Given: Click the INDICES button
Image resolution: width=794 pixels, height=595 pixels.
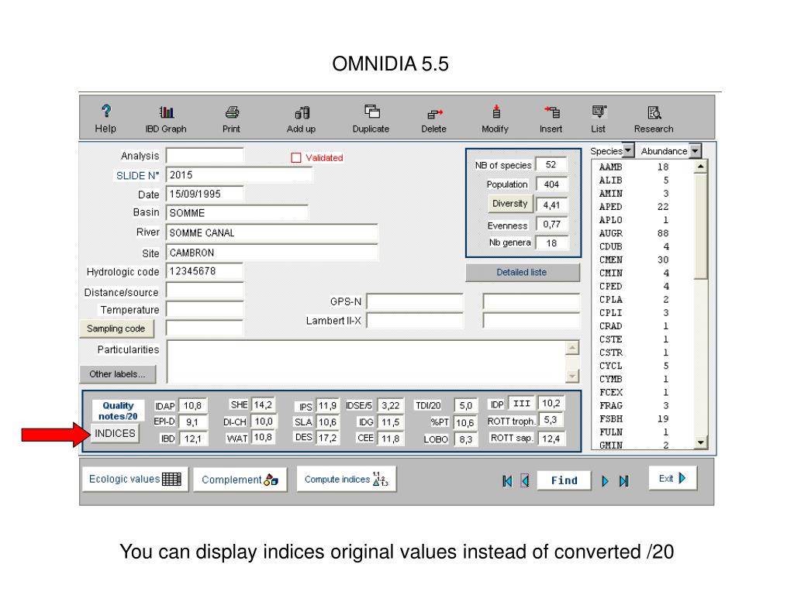Looking at the screenshot, I should pyautogui.click(x=116, y=434).
